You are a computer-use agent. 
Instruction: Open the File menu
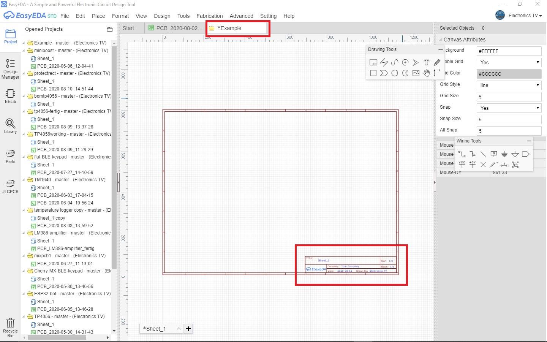pyautogui.click(x=65, y=16)
